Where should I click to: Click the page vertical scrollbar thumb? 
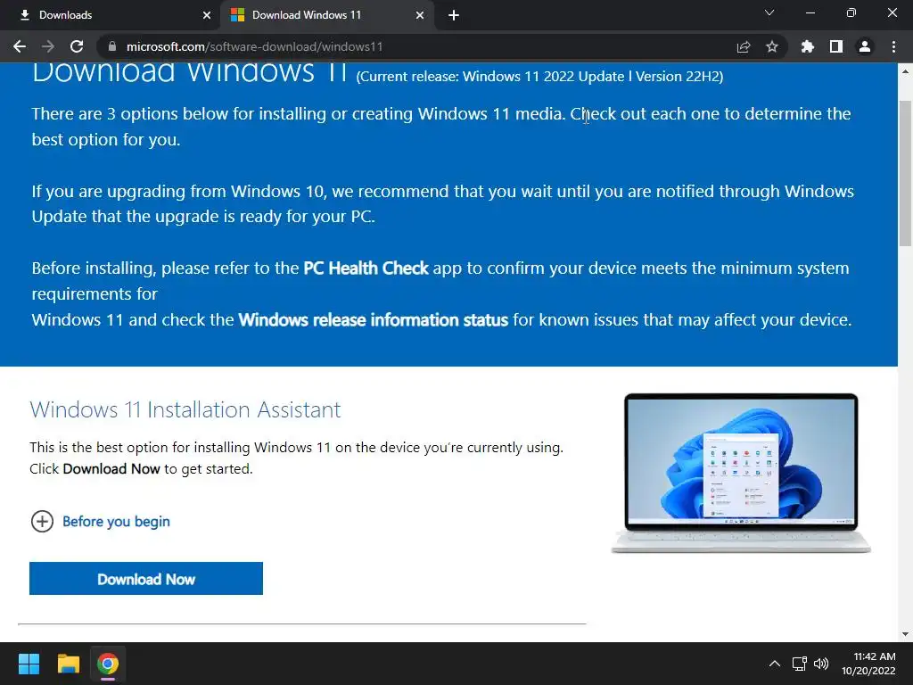[x=905, y=174]
